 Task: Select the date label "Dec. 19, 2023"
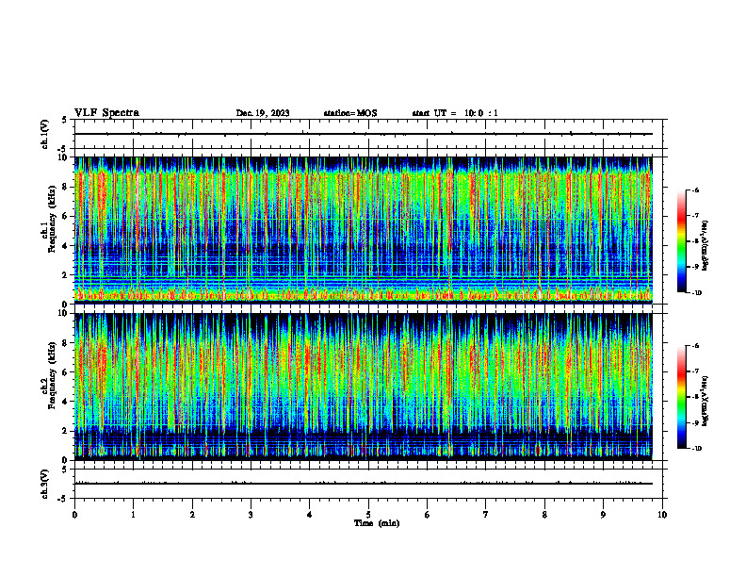coord(263,113)
